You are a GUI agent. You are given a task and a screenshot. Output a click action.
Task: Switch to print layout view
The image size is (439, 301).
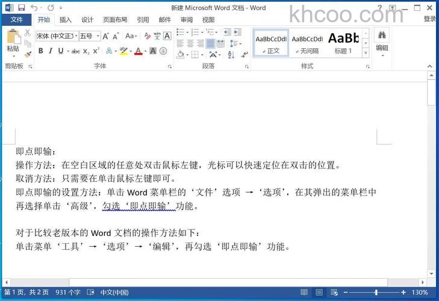click(x=319, y=293)
